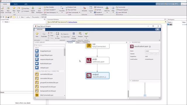This screenshot has height=105, width=187.
Task: Select the output classificationLayer node
Action: pyautogui.click(x=97, y=76)
